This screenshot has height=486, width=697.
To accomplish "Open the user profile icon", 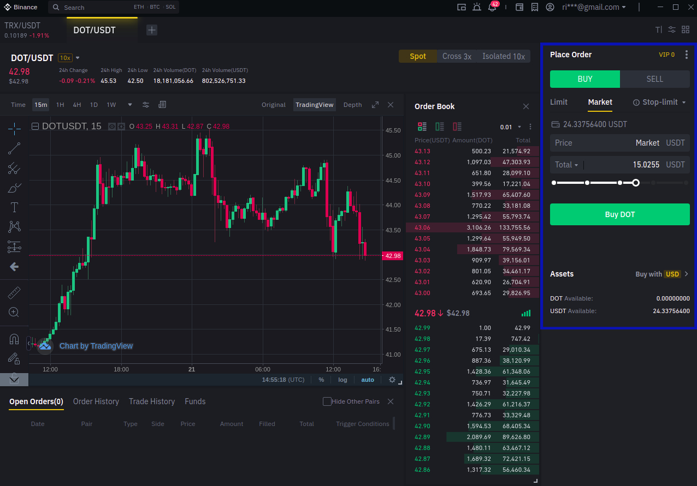I will point(550,8).
